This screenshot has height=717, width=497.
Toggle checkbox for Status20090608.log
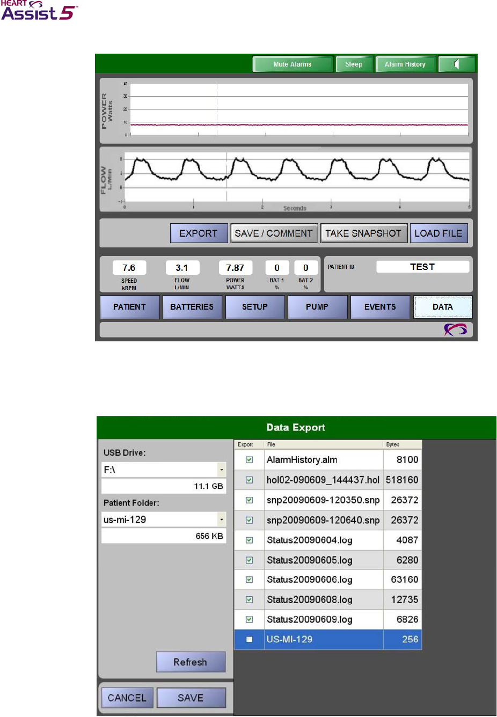[249, 599]
